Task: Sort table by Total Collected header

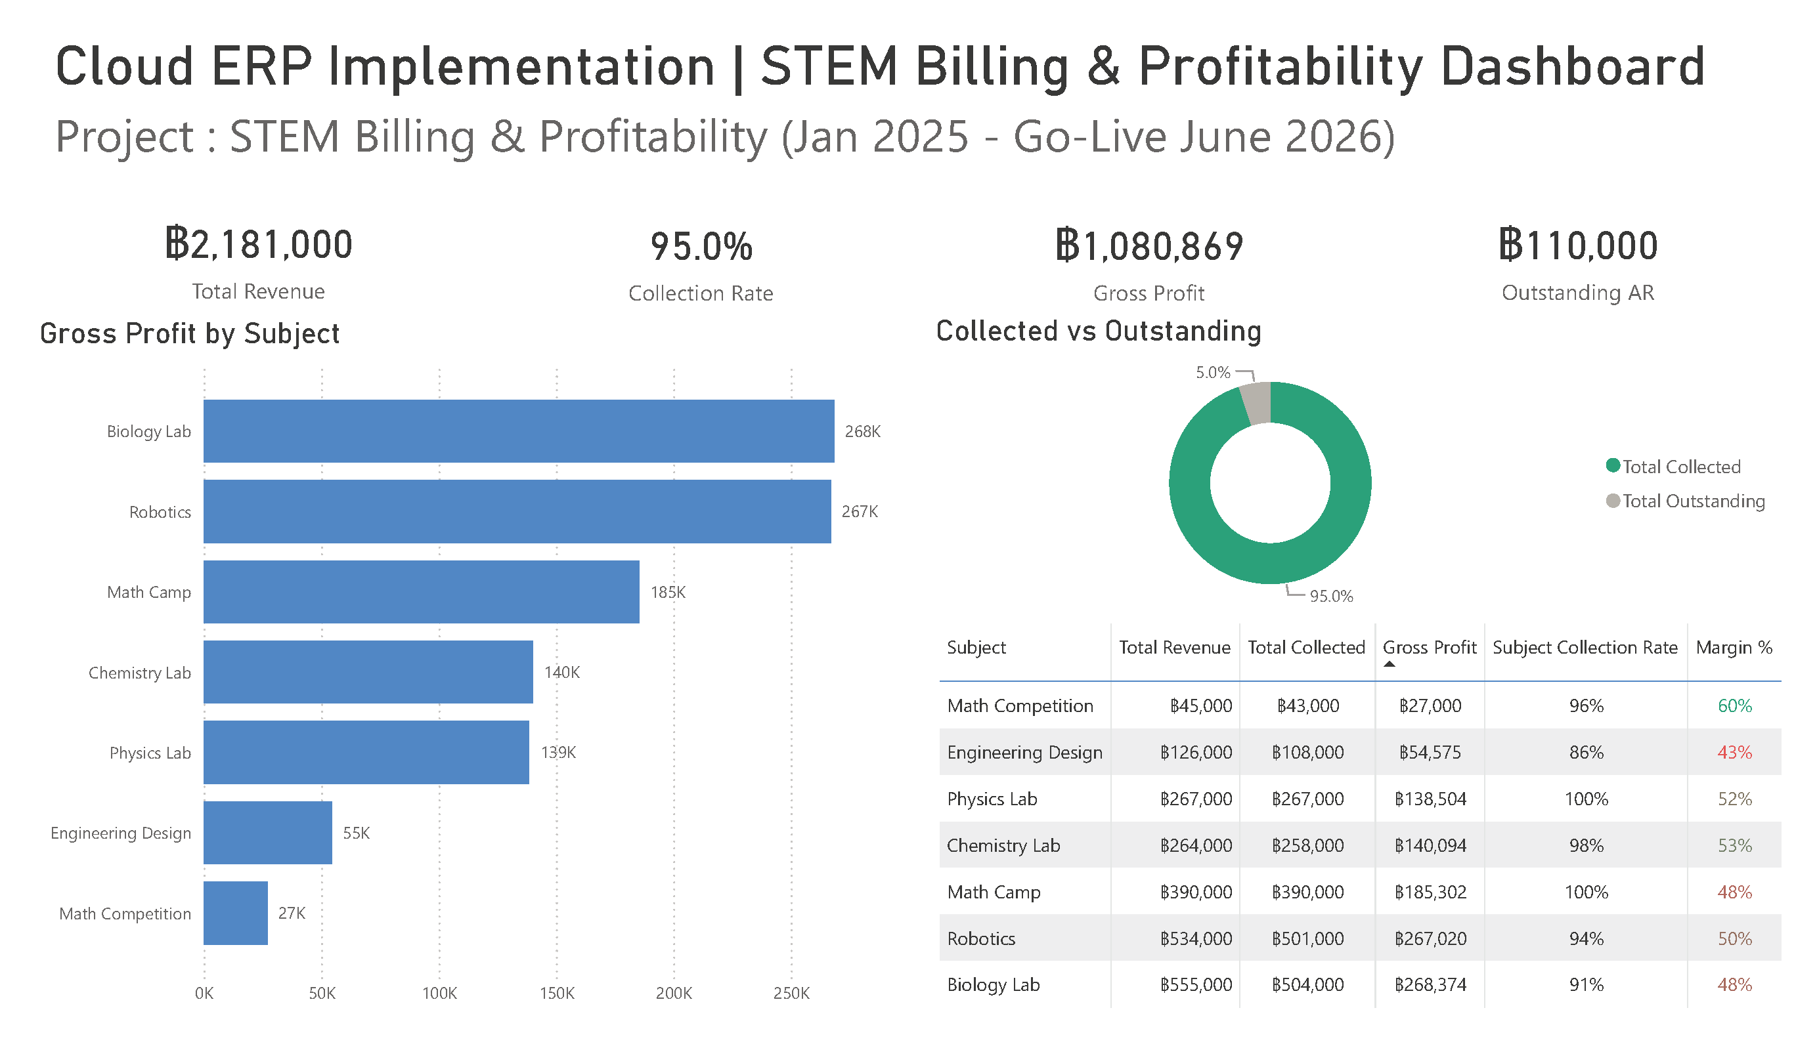Action: (x=1306, y=647)
